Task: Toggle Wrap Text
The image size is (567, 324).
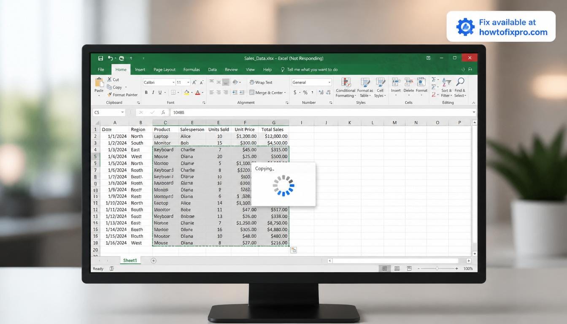Action: pyautogui.click(x=261, y=82)
